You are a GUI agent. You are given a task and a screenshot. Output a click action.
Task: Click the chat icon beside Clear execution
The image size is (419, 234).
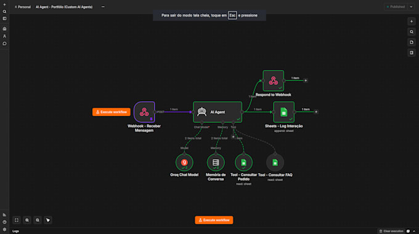point(409,231)
